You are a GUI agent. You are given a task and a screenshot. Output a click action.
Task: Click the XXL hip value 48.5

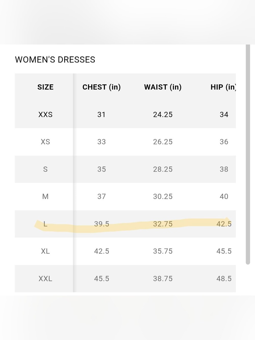(224, 279)
